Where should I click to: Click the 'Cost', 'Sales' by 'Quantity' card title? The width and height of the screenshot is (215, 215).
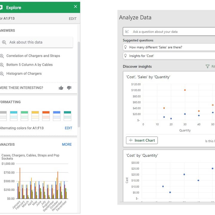click(x=148, y=77)
